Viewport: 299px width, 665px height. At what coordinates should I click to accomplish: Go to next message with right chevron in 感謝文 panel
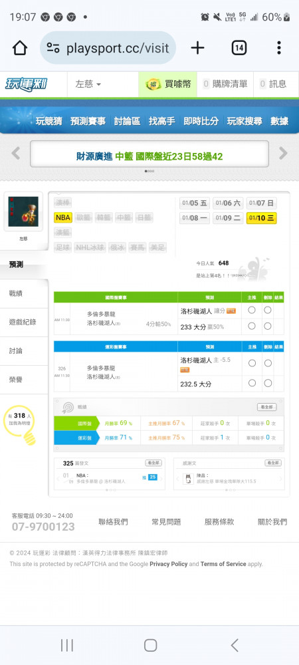point(280,479)
